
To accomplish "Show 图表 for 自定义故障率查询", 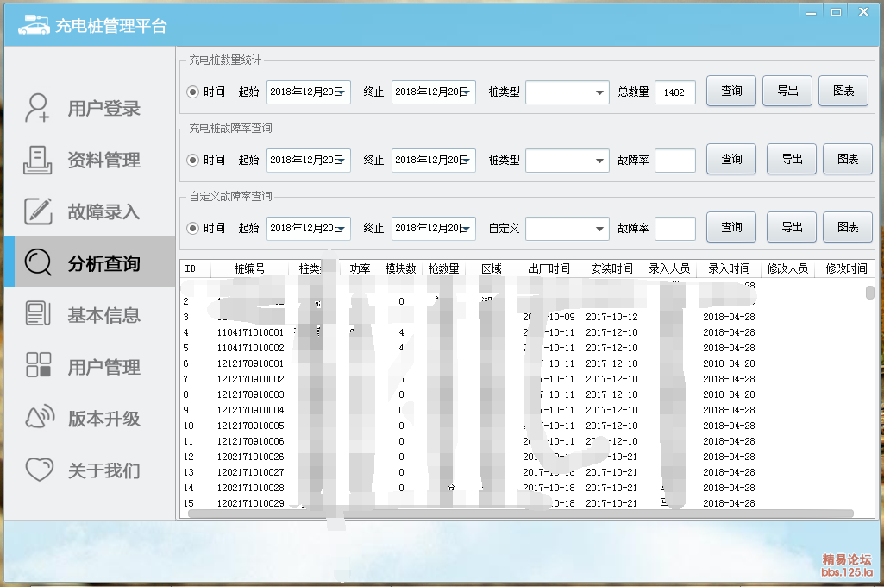I will (x=848, y=228).
